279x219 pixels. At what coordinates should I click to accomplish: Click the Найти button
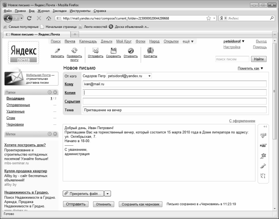click(x=259, y=59)
